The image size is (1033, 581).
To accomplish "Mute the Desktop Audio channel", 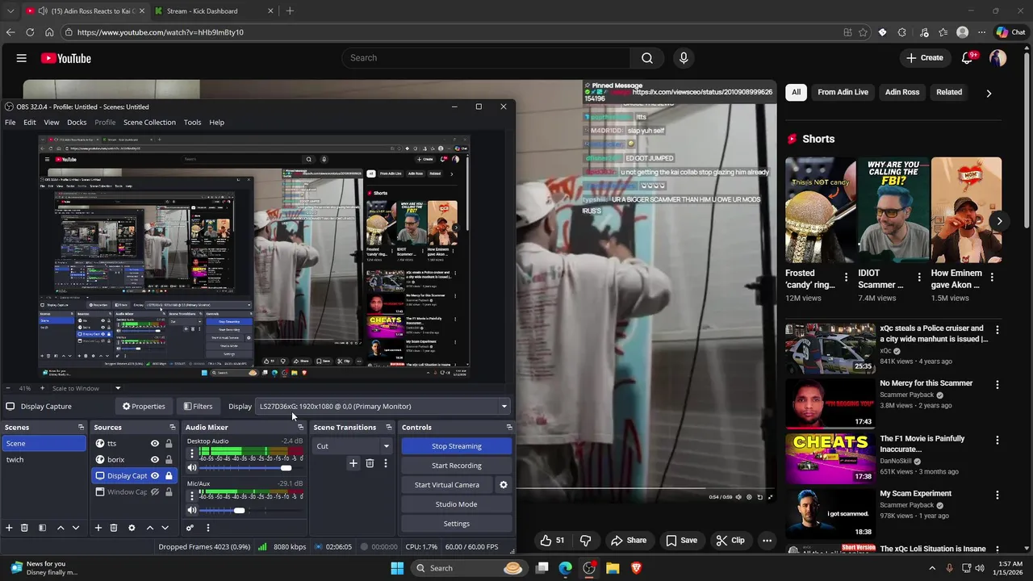I will point(192,468).
